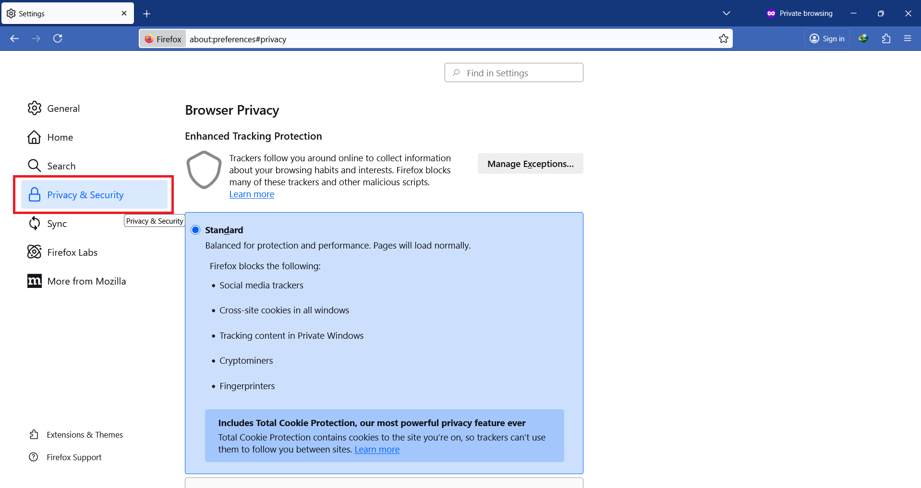This screenshot has width=921, height=488.
Task: Click the Manage Exceptions button
Action: [530, 164]
